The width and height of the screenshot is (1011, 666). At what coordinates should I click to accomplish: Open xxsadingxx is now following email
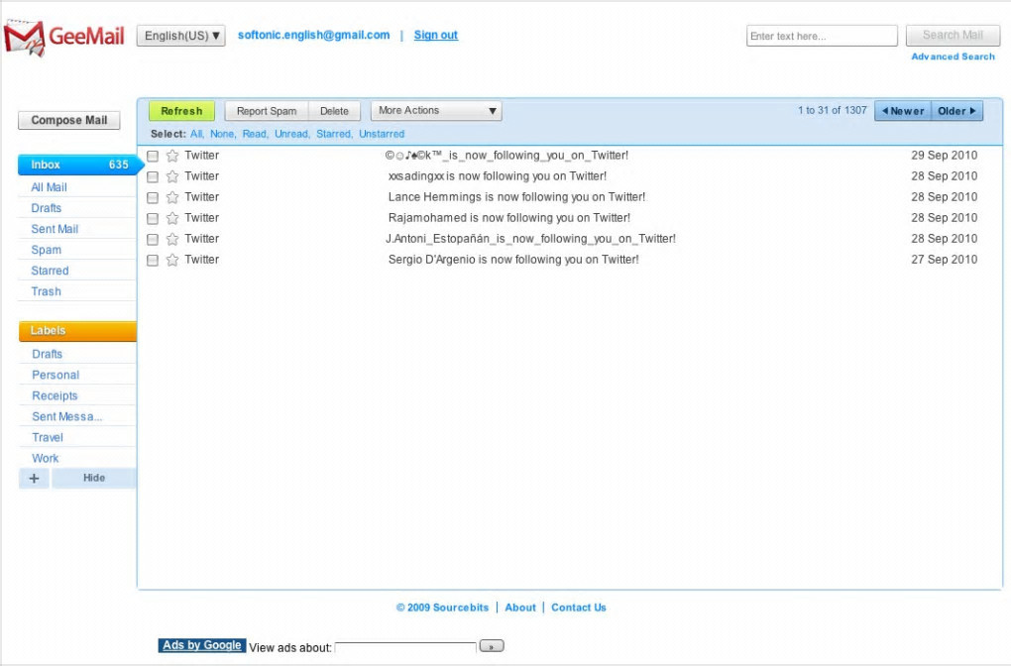point(498,176)
